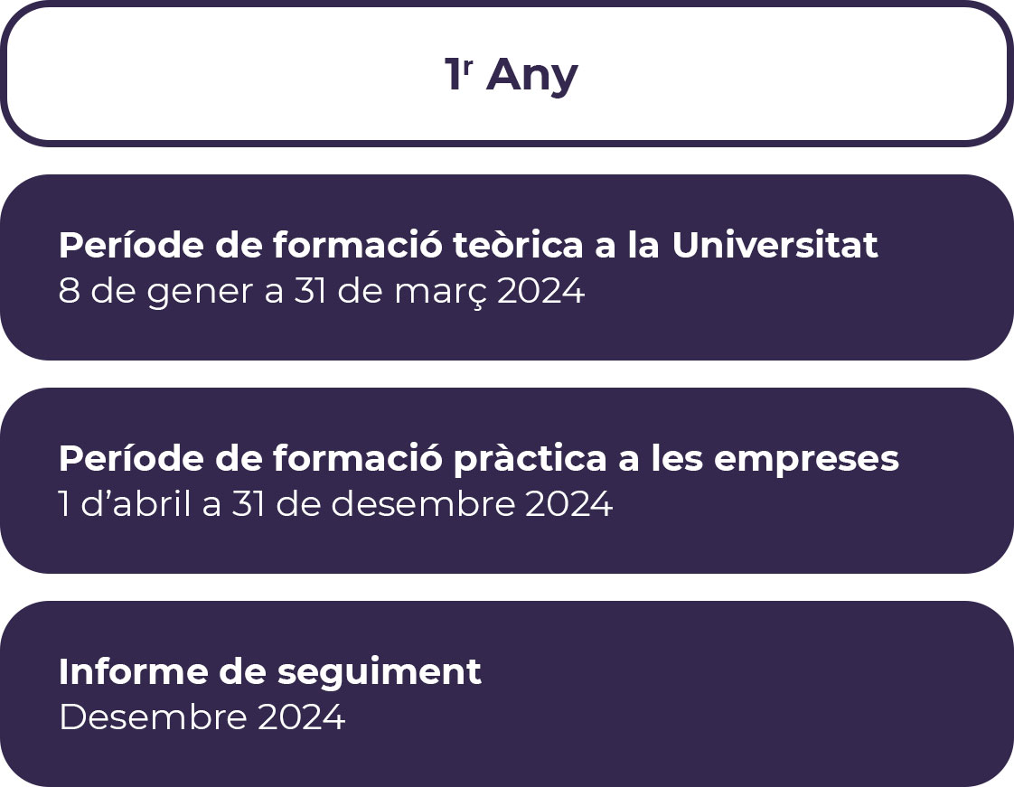
Task: Click the 'Desembre 2024' date text
Action: (202, 717)
